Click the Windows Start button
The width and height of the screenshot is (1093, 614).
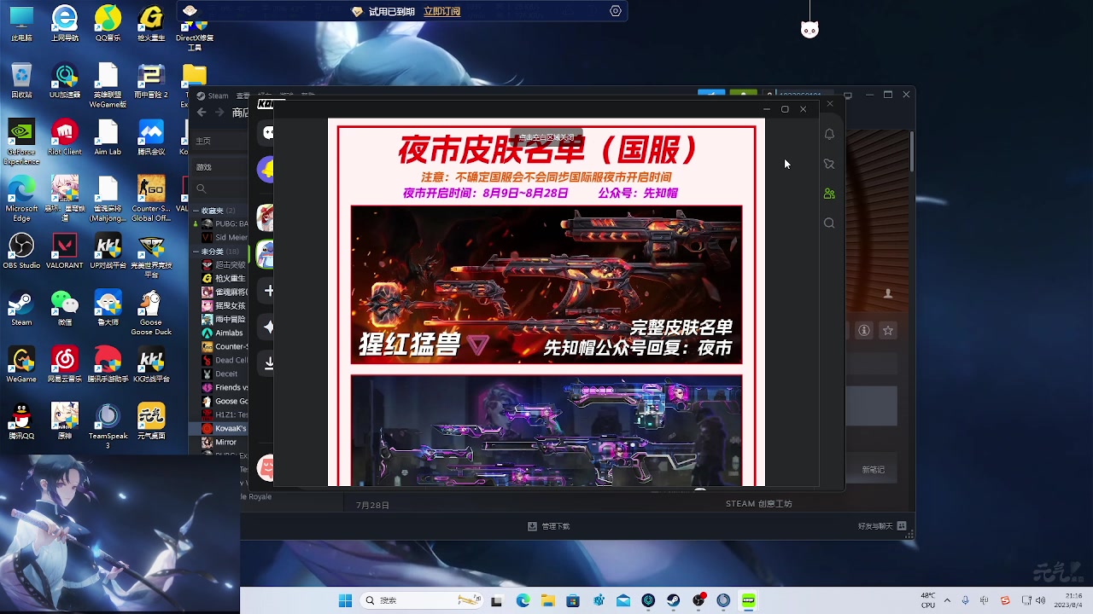(x=345, y=600)
